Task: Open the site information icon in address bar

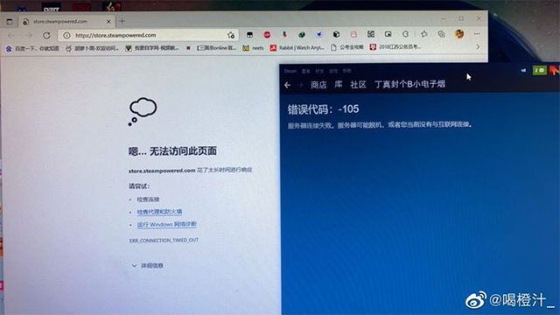Action: pos(66,35)
